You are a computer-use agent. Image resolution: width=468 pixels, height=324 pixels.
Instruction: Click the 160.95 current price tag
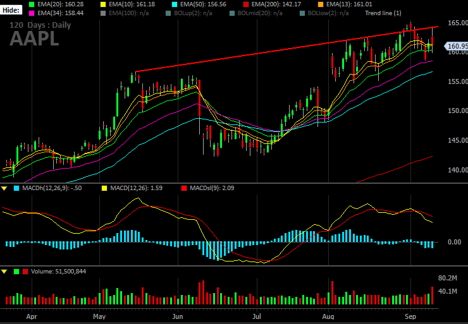point(457,46)
